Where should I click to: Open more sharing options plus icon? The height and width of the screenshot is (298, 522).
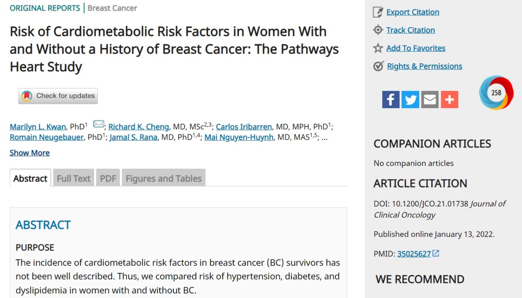pos(449,99)
